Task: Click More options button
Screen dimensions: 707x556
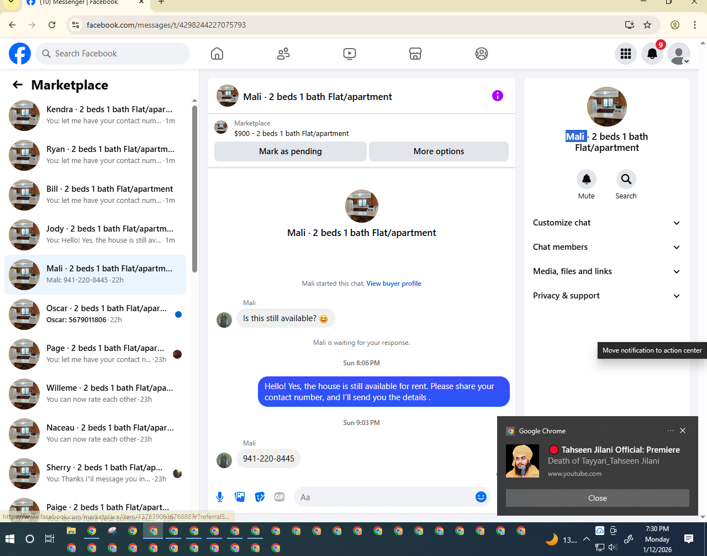Action: [x=439, y=151]
